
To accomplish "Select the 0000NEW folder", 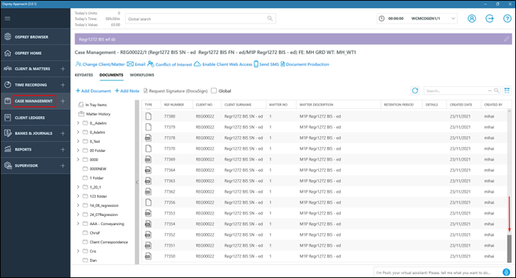I will (94, 169).
